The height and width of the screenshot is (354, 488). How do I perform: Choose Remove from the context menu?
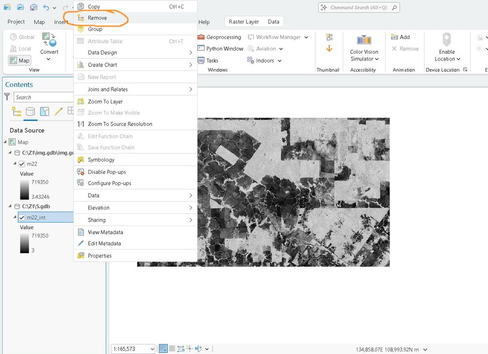pos(135,18)
